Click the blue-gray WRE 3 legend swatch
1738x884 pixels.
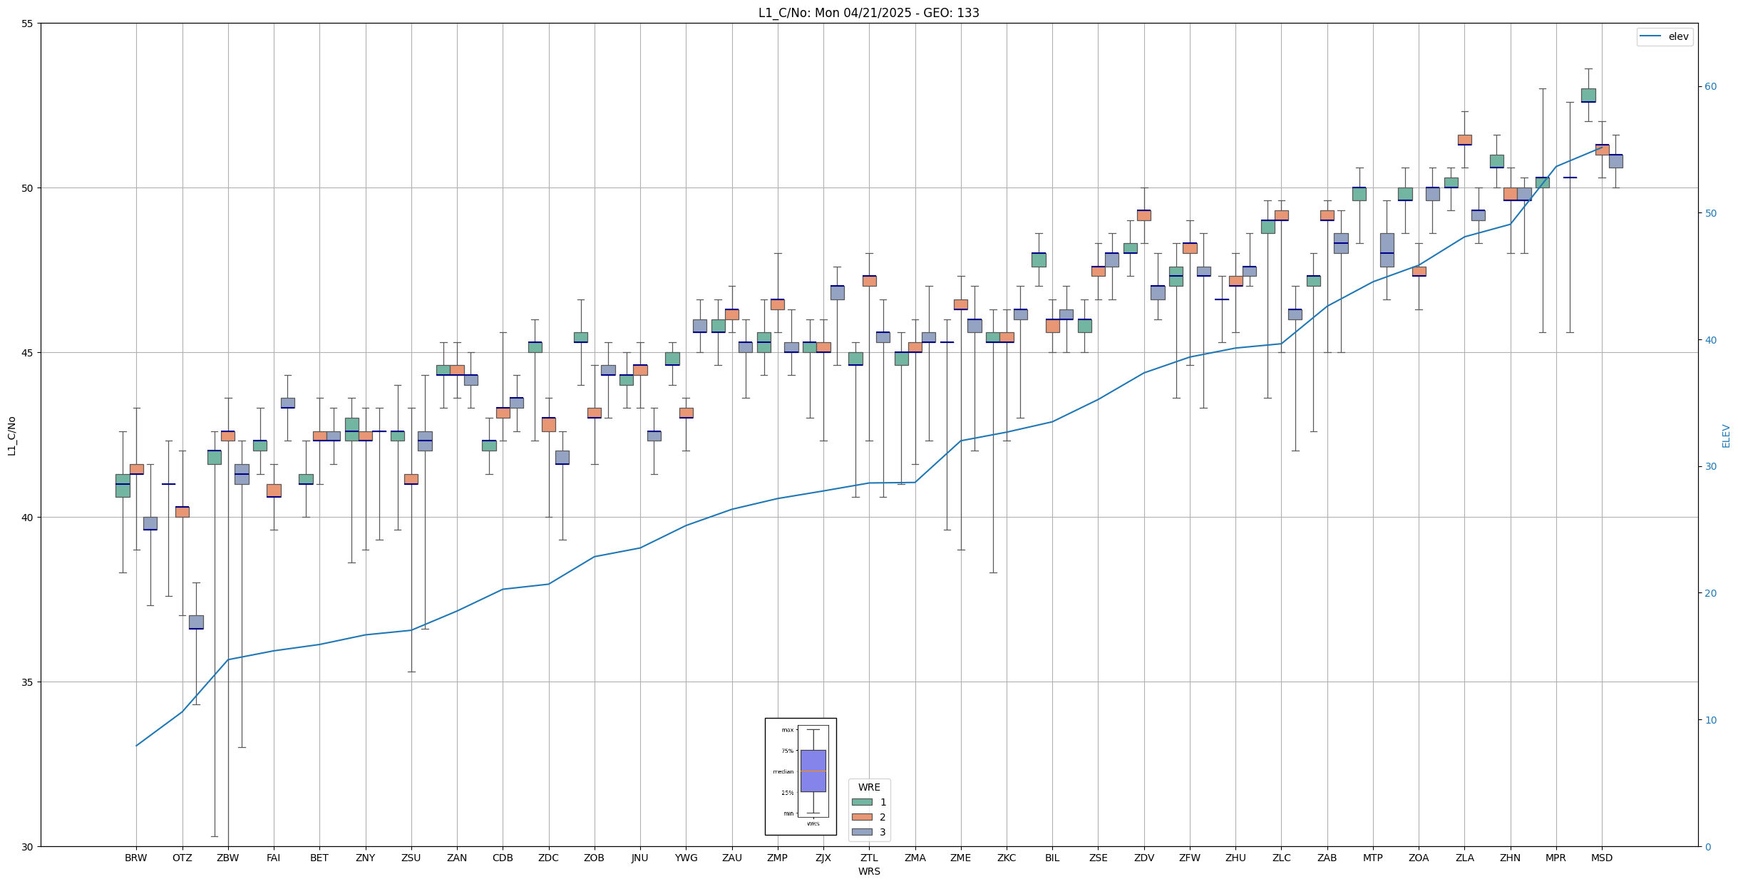click(861, 832)
